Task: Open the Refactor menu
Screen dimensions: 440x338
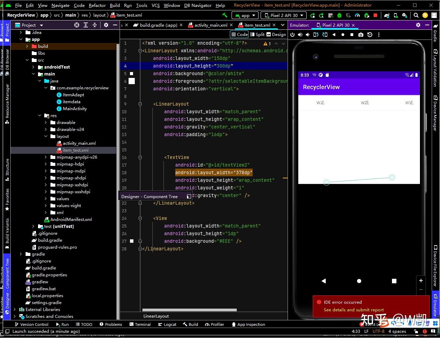Action: 97,5
